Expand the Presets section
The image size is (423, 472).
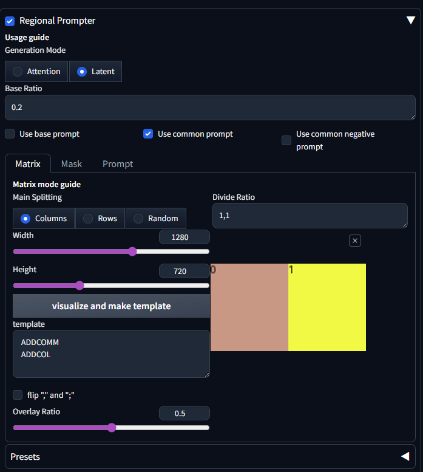coord(405,456)
